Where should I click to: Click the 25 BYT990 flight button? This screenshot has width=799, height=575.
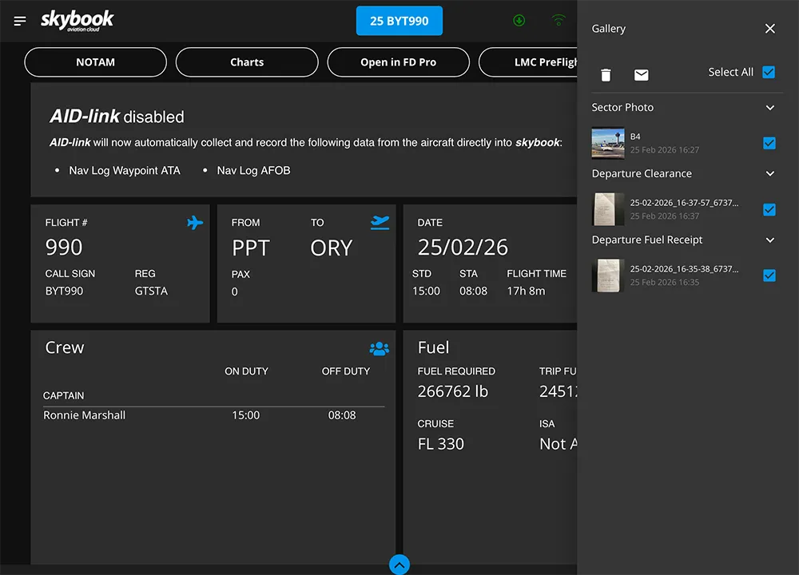(x=399, y=21)
